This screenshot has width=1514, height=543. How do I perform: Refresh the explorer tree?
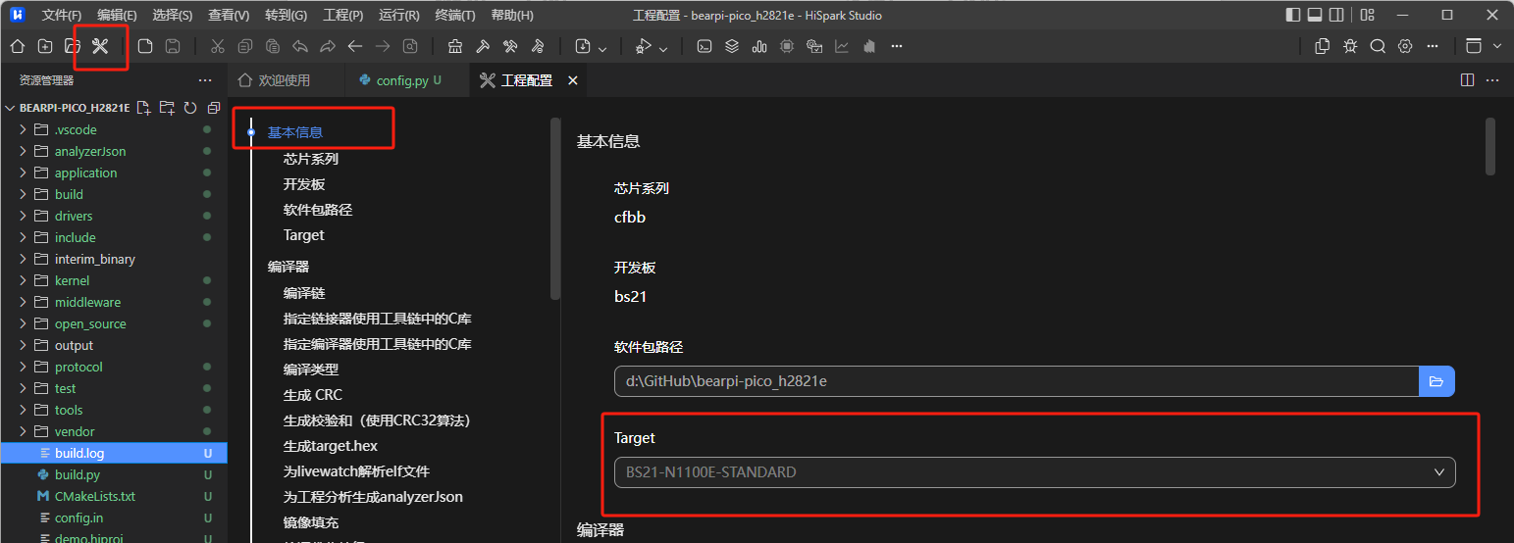tap(190, 108)
